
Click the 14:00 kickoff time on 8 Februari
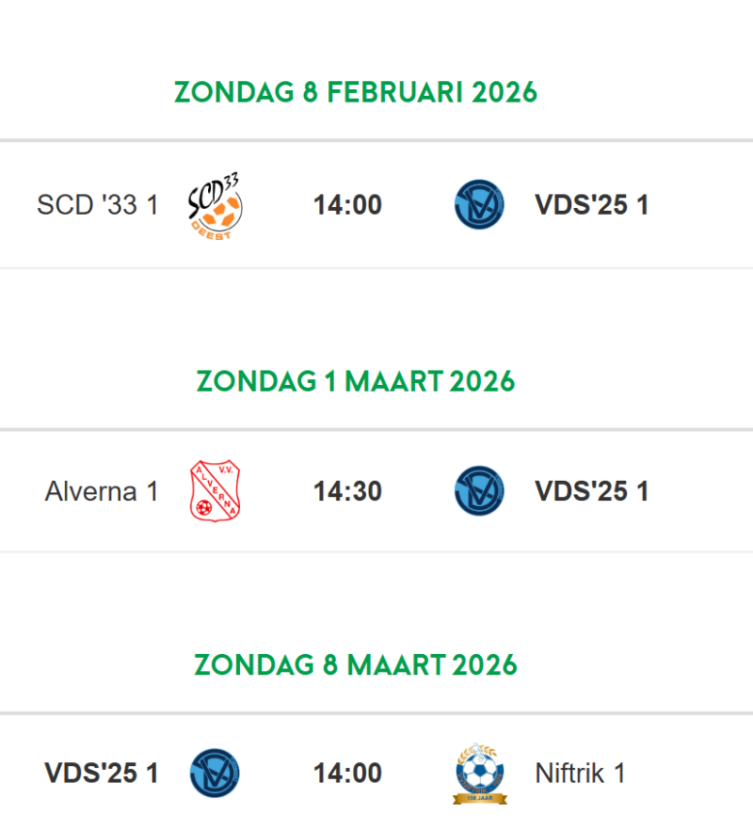(347, 205)
